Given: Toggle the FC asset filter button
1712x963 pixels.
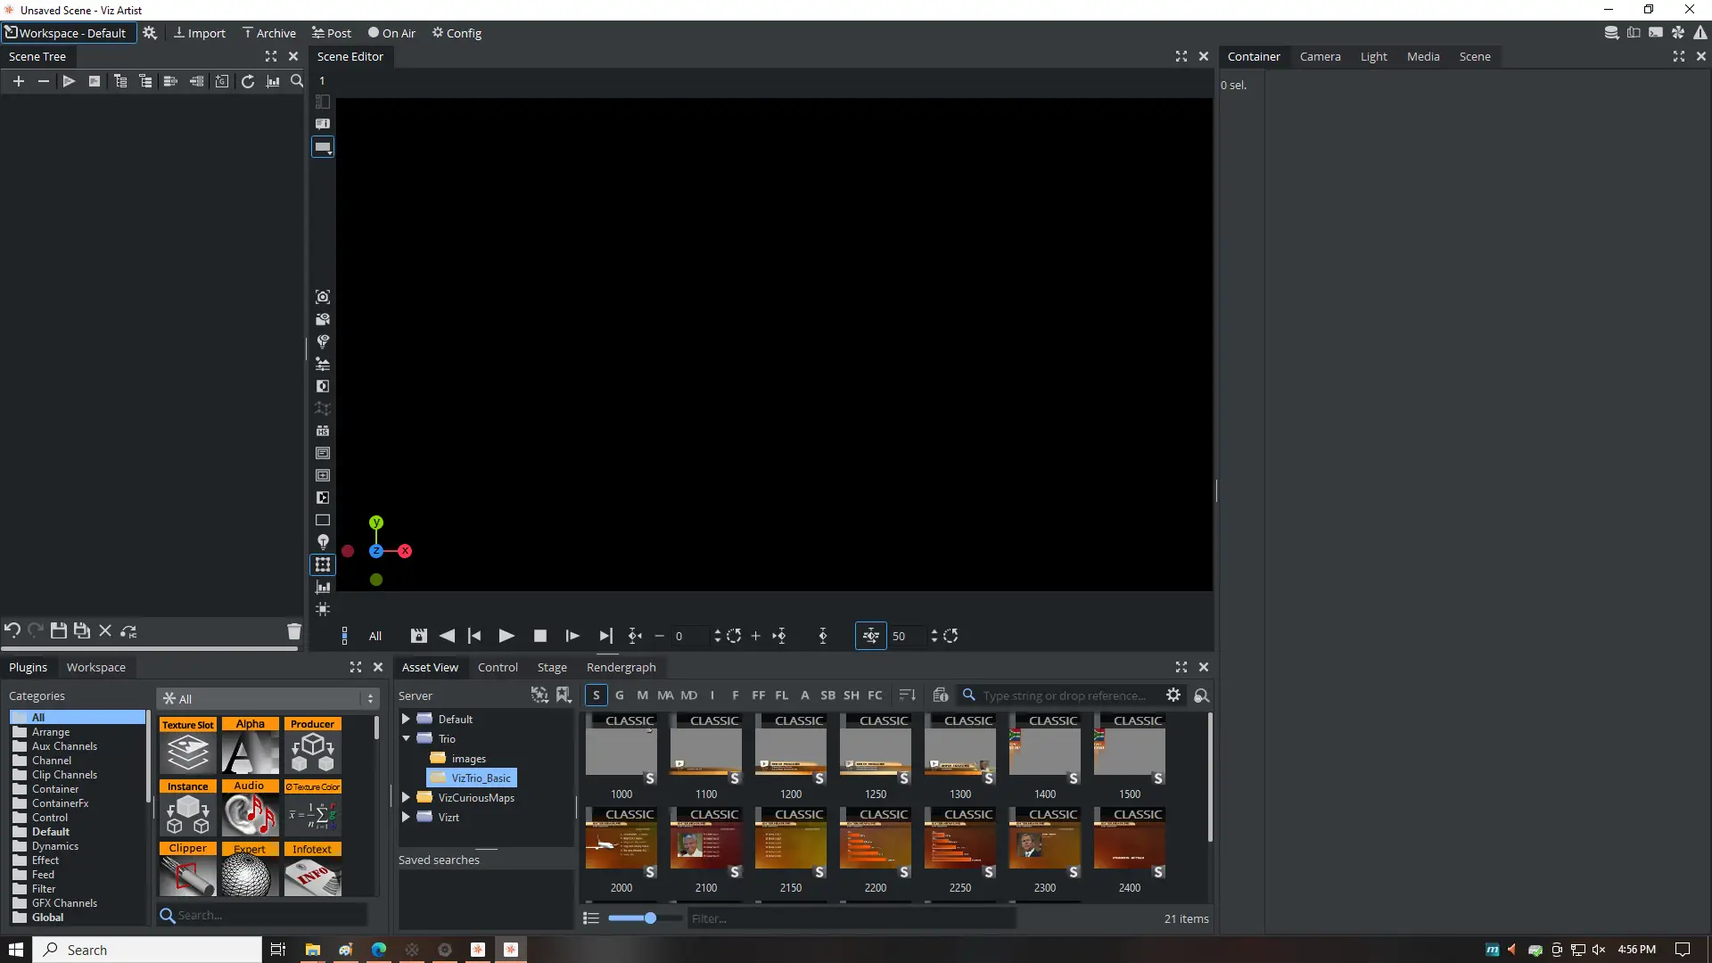Looking at the screenshot, I should point(875,695).
